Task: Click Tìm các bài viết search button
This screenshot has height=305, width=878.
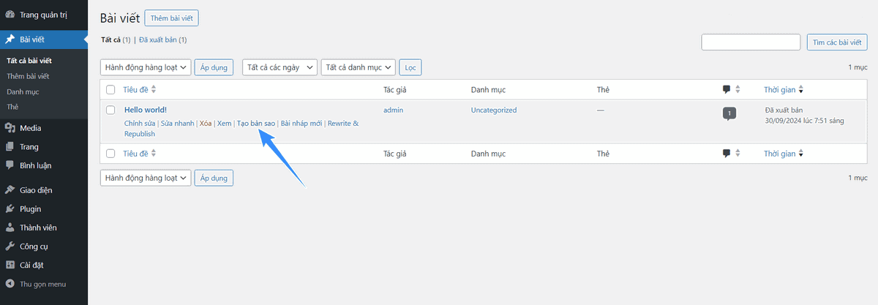Action: pyautogui.click(x=837, y=42)
